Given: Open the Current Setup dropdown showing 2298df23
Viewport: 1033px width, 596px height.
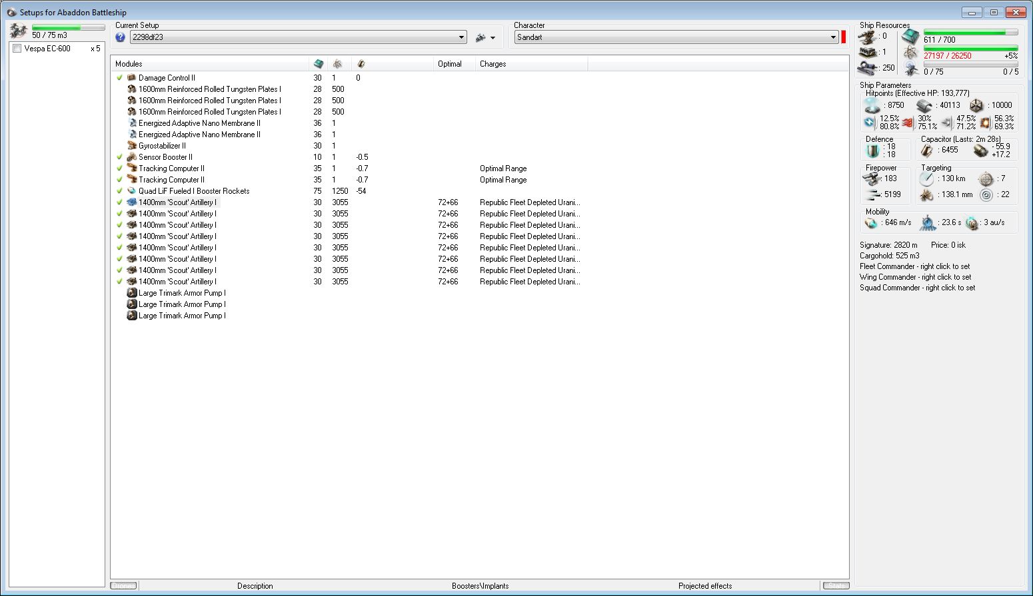Looking at the screenshot, I should 298,37.
